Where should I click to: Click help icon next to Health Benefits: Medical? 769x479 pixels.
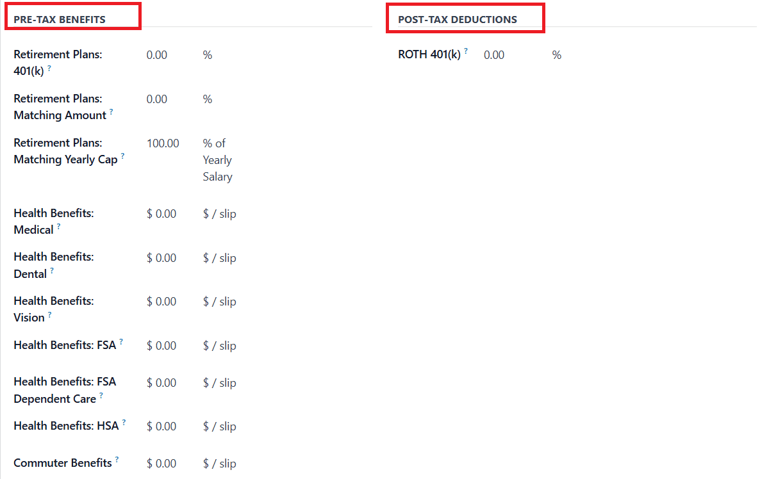click(59, 226)
